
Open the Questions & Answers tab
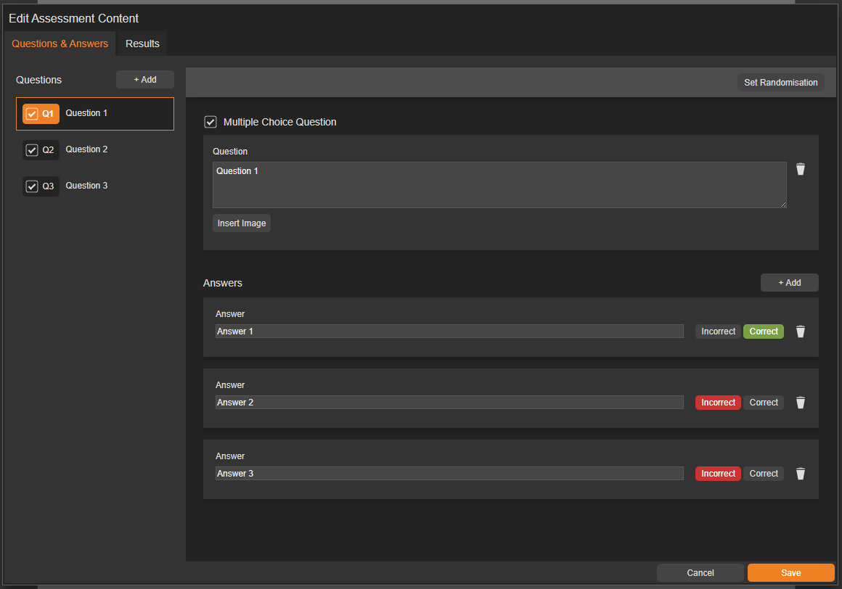coord(60,44)
